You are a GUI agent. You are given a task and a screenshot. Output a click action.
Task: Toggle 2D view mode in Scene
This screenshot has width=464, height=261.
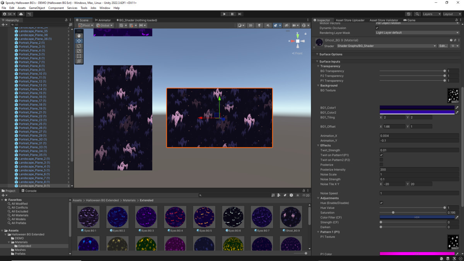point(251,26)
